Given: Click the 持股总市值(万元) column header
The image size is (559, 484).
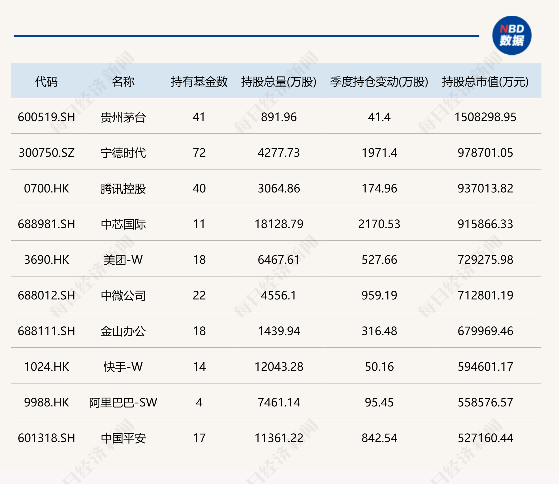Looking at the screenshot, I should 485,82.
